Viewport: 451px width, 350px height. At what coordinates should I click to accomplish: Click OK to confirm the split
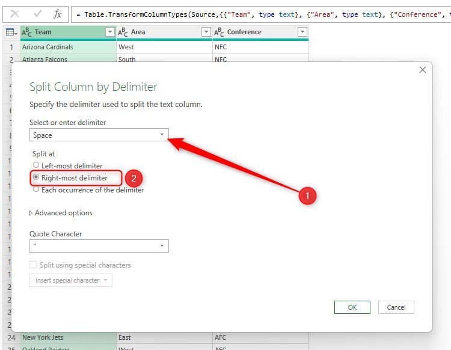click(352, 307)
